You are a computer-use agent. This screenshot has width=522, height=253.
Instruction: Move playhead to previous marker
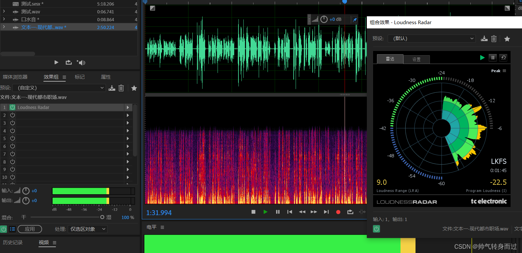coord(289,212)
